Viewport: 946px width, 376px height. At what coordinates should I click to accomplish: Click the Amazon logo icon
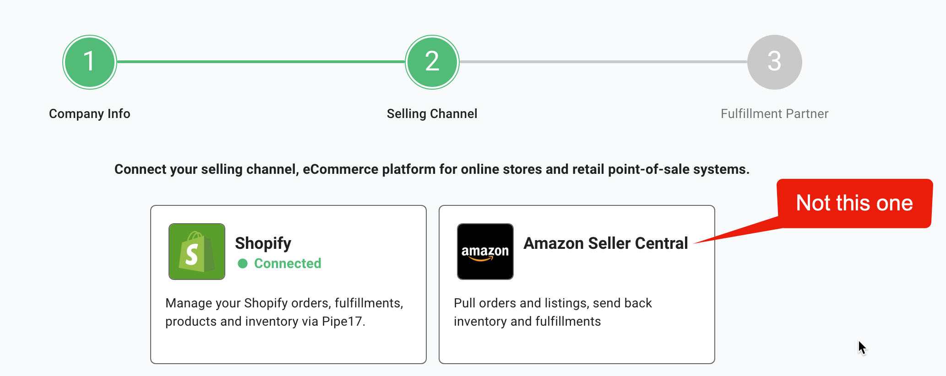[485, 252]
